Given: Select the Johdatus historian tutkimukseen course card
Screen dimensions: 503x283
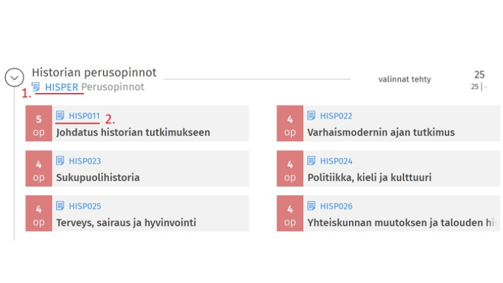Looking at the screenshot, I should coord(133,132).
